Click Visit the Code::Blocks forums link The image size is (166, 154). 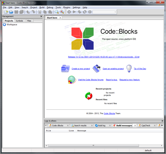pyautogui.click(x=91, y=80)
